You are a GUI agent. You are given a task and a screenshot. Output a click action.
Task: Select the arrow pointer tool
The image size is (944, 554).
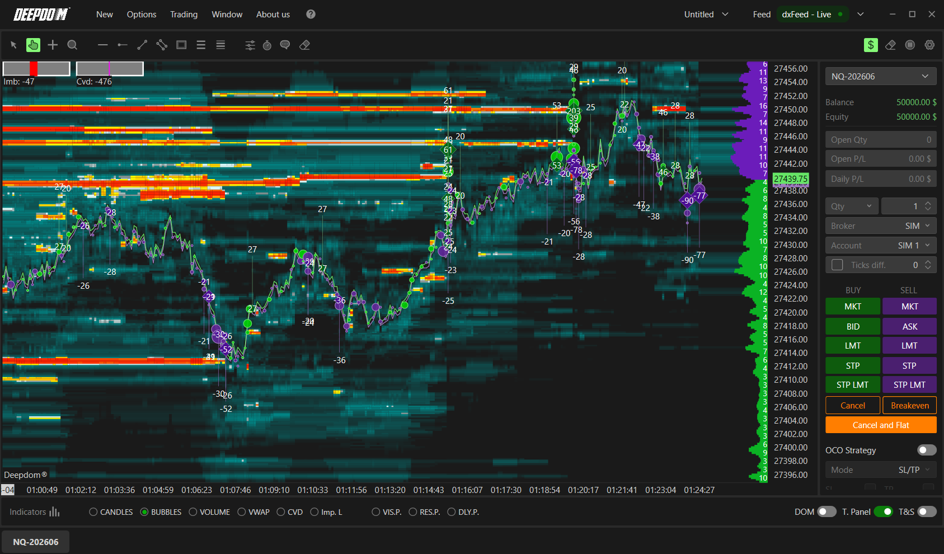coord(14,45)
